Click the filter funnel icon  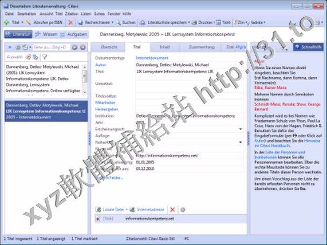click(45, 57)
